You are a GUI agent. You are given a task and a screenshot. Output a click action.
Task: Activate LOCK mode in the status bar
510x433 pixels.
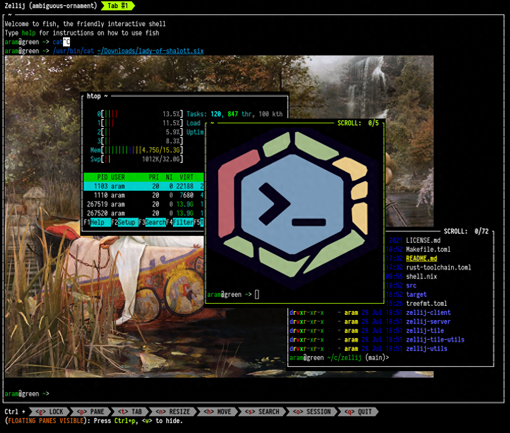coord(49,412)
